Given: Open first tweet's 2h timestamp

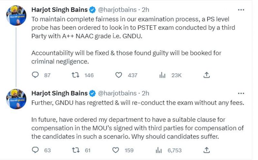Looking at the screenshot, I should (x=145, y=10).
